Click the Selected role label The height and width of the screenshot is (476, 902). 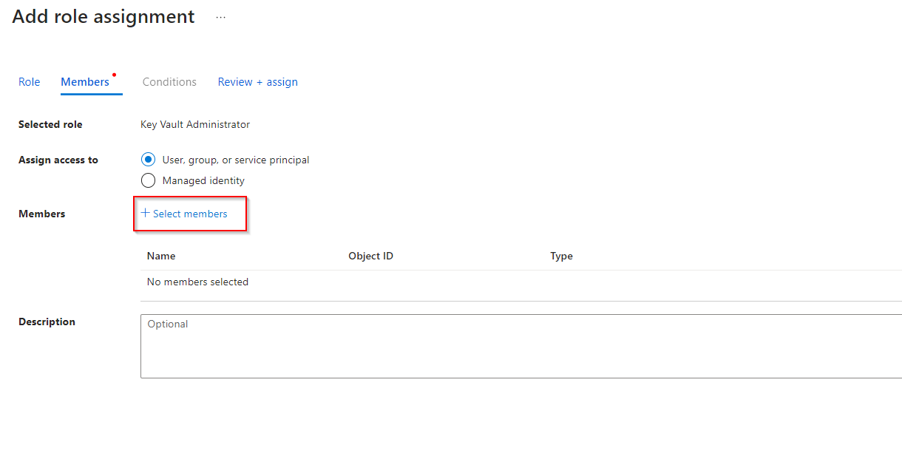(50, 124)
